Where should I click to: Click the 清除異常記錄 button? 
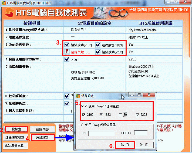click(15, 146)
